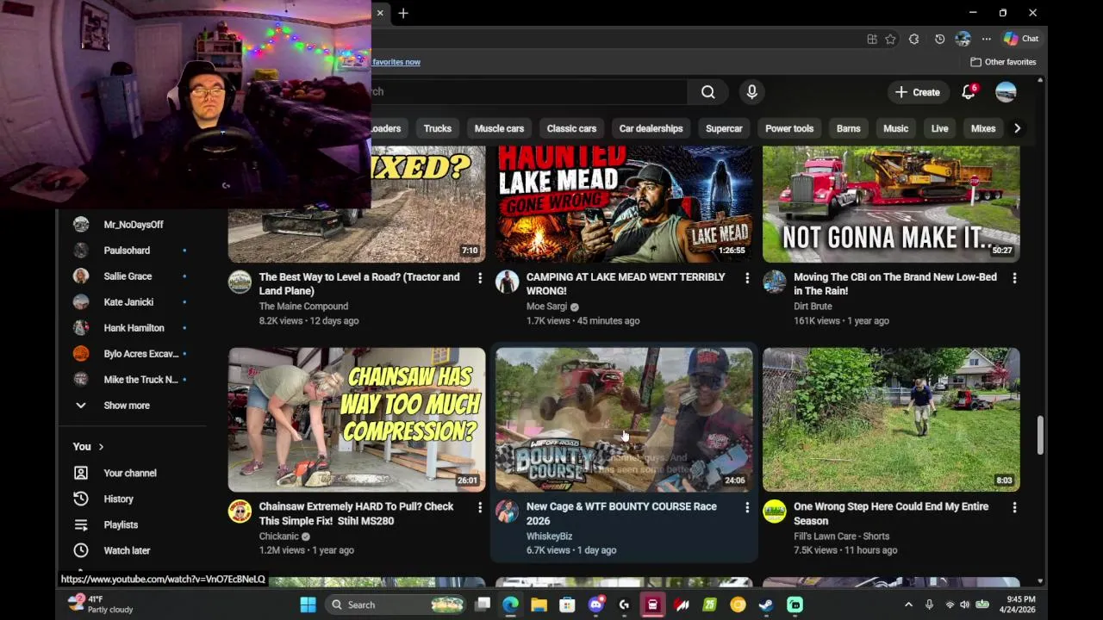Open File Explorer from taskbar
1103x620 pixels.
[539, 604]
